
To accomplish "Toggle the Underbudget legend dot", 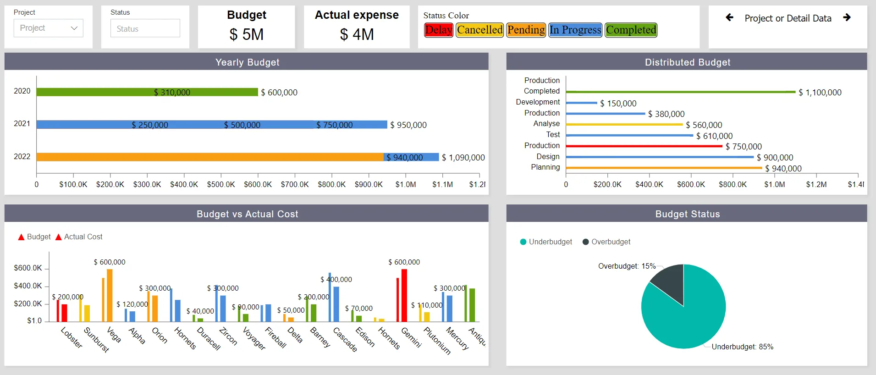I will point(523,242).
